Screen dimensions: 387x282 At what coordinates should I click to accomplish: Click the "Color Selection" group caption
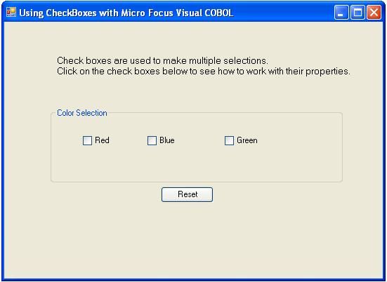82,113
